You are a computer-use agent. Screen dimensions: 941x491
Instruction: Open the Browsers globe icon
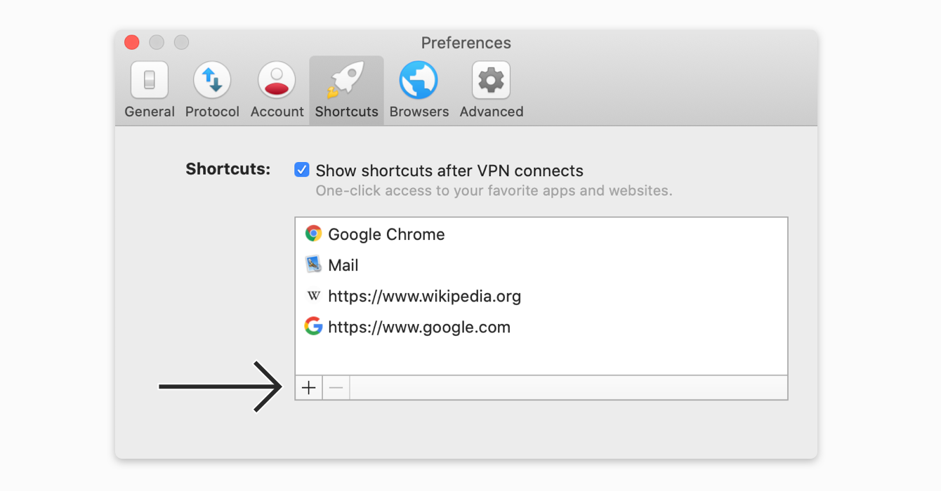tap(419, 80)
